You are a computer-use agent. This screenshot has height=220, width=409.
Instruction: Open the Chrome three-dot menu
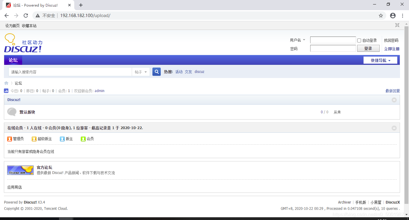tap(402, 16)
